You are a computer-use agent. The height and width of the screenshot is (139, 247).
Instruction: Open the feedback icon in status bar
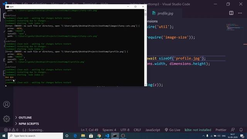(233, 130)
